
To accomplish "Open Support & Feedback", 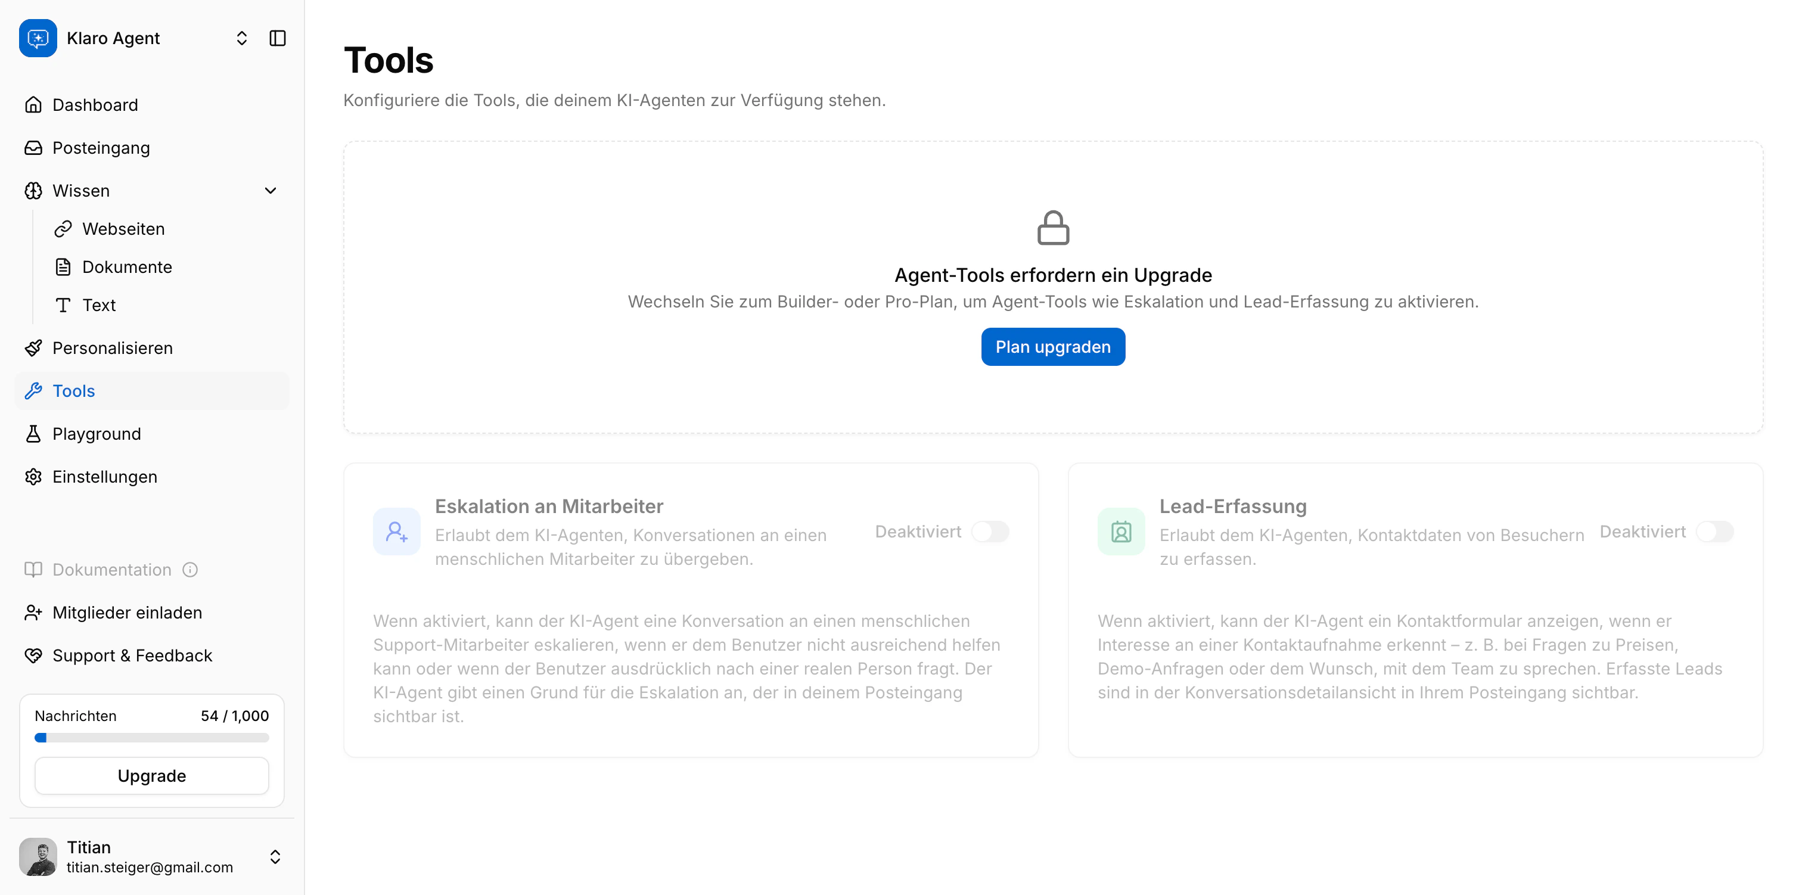I will (x=132, y=655).
